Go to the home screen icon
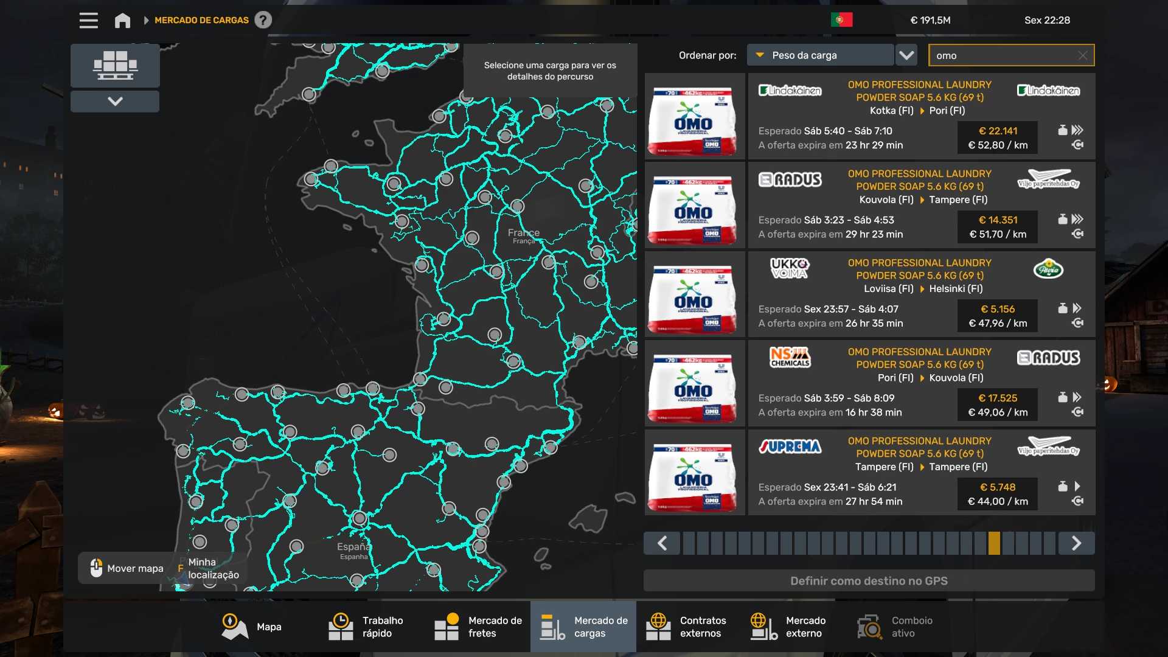 click(x=122, y=20)
